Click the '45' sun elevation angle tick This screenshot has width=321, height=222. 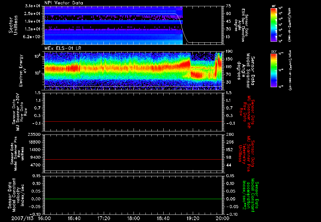coord(229,21)
